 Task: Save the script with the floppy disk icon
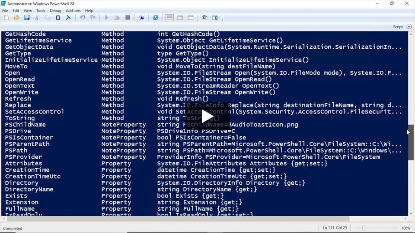[27, 18]
